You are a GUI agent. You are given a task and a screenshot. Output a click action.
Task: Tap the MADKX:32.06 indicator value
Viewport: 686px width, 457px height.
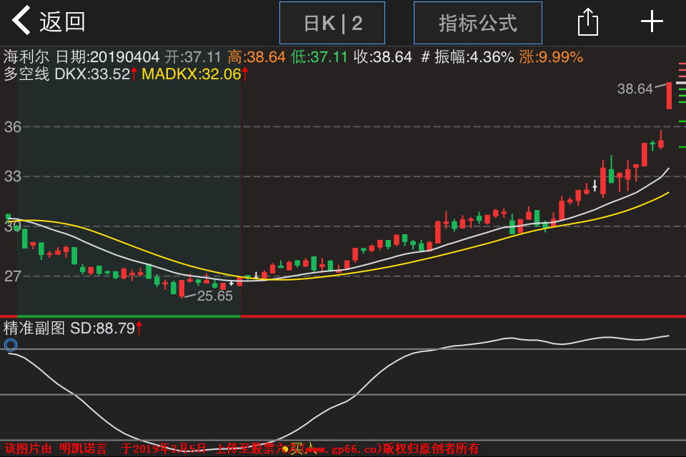tap(192, 74)
